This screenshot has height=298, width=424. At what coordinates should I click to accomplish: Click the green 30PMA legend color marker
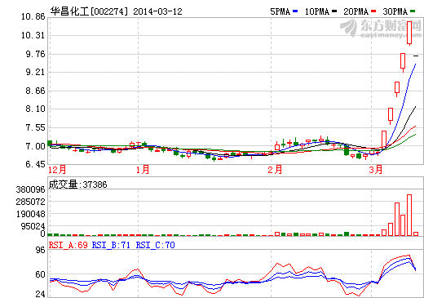413,11
